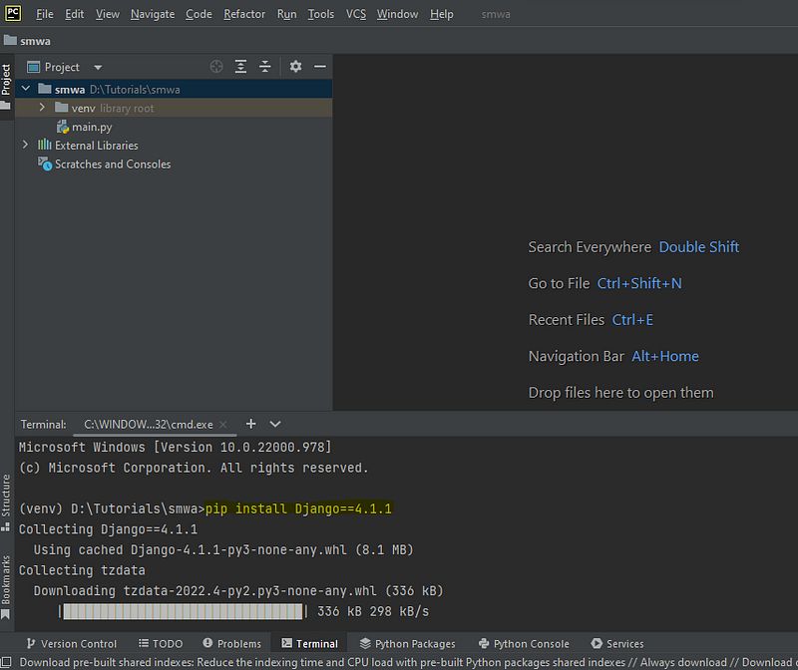Open terminal session dropdown arrow
This screenshot has height=670, width=798.
275,424
